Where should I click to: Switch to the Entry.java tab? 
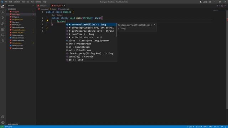tap(43, 6)
